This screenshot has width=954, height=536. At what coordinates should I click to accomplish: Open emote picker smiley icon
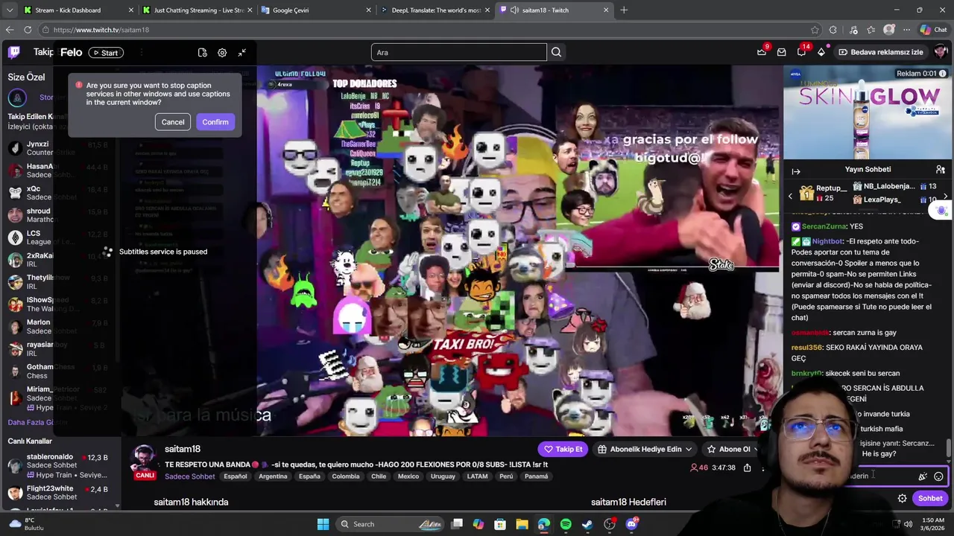click(x=938, y=476)
